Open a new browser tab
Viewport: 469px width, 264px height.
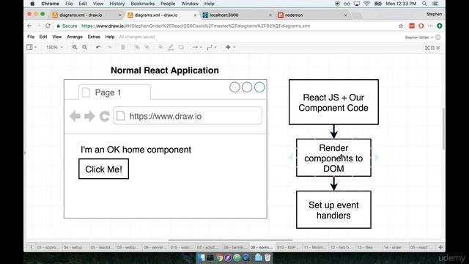tap(357, 15)
